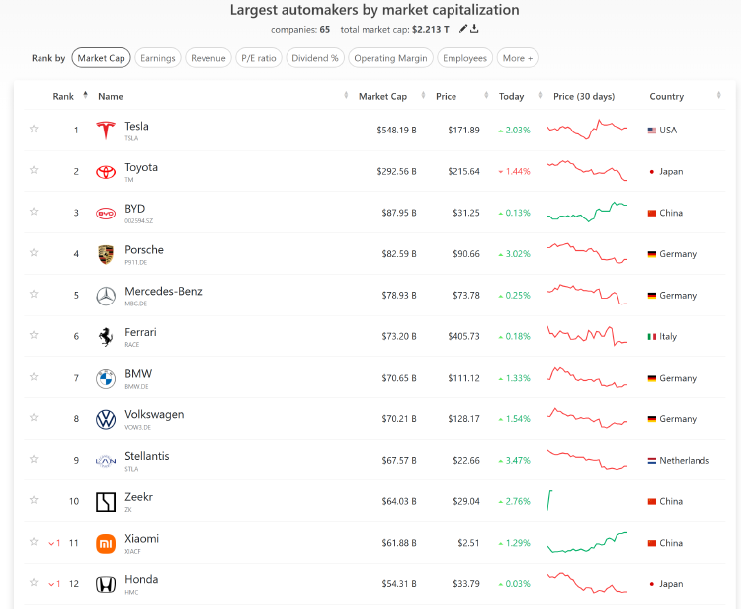Click Tesla's market cap $548.19 B
Viewport: 741px width, 609px height.
tap(396, 130)
